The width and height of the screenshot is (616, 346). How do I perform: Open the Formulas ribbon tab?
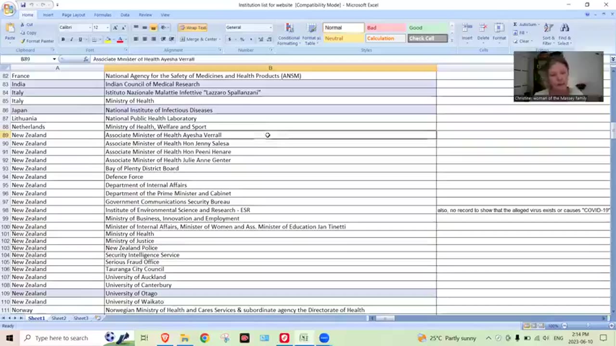[x=103, y=15]
